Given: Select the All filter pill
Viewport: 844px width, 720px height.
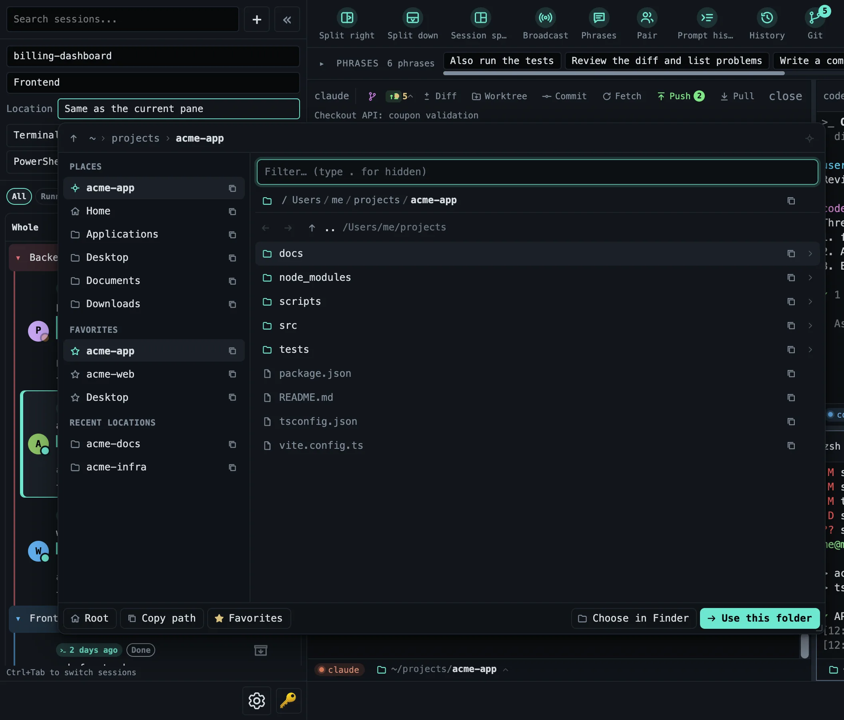Looking at the screenshot, I should coord(19,196).
